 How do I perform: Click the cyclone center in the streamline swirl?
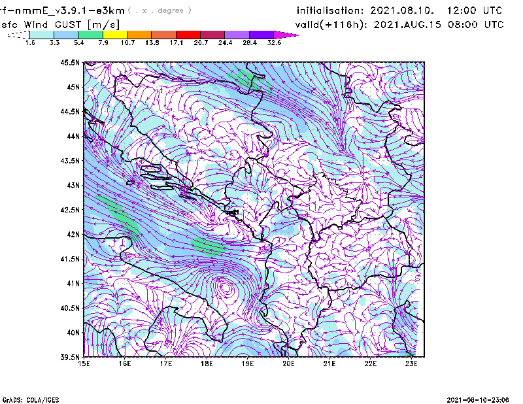coord(226,286)
